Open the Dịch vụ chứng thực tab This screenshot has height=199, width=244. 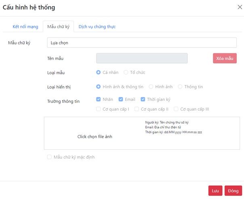click(97, 27)
